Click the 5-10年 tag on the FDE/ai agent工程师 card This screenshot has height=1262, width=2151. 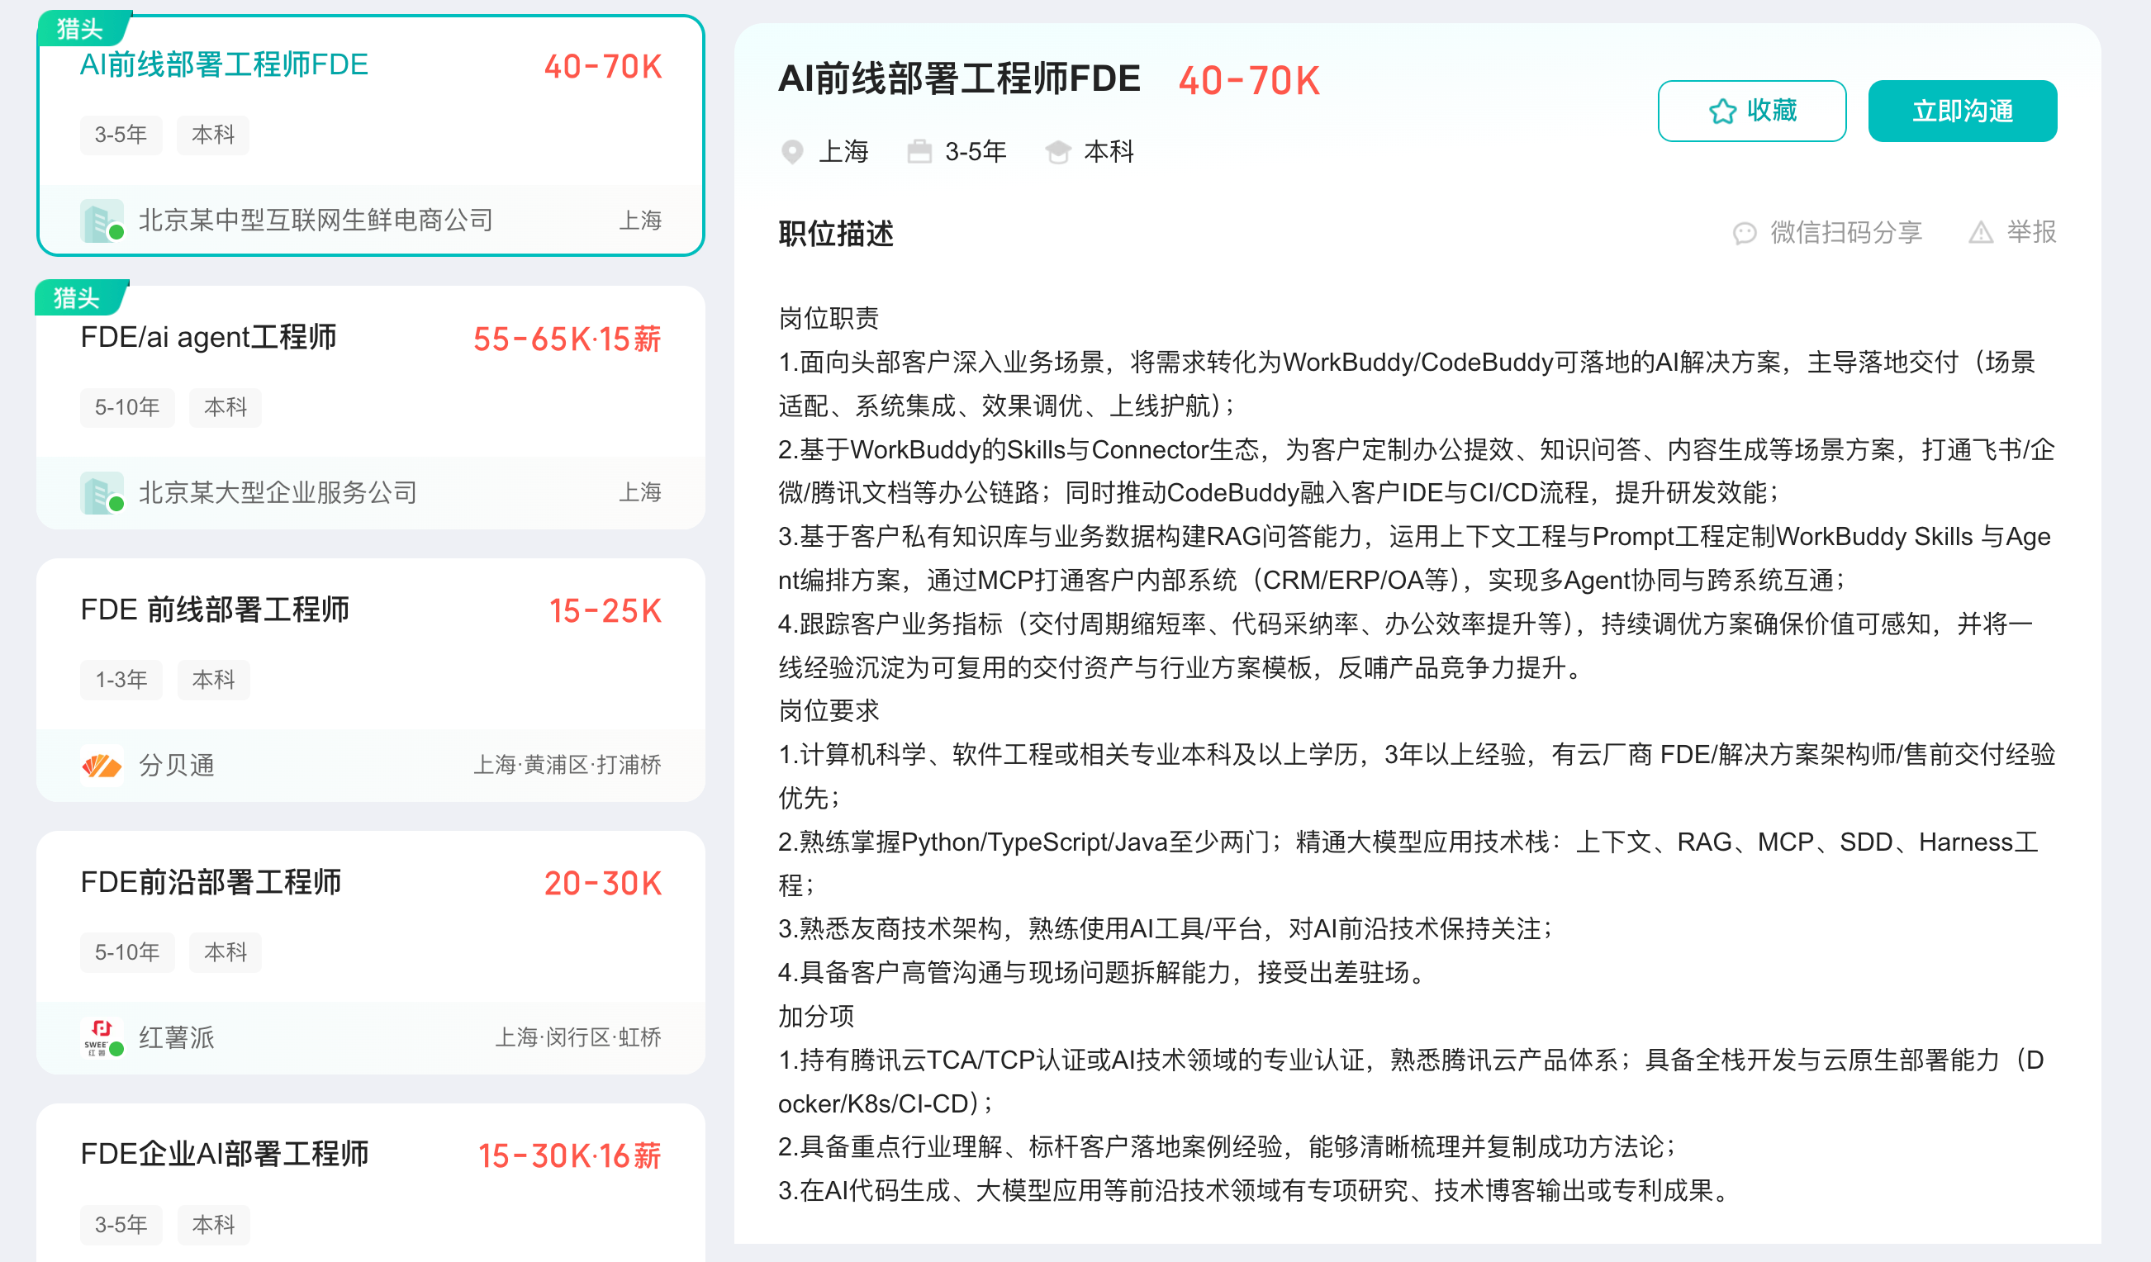pos(127,407)
